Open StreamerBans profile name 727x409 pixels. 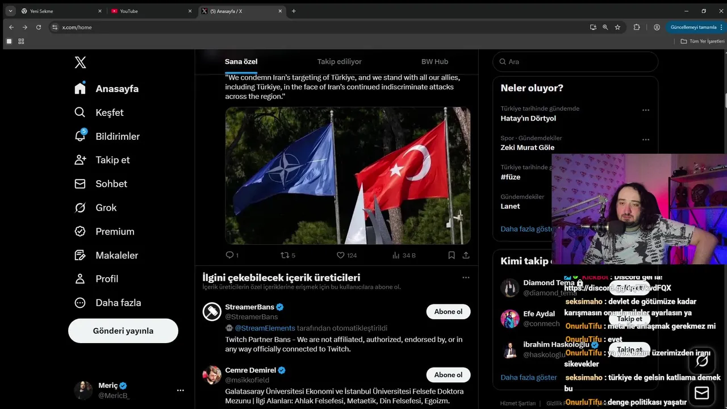pyautogui.click(x=249, y=307)
